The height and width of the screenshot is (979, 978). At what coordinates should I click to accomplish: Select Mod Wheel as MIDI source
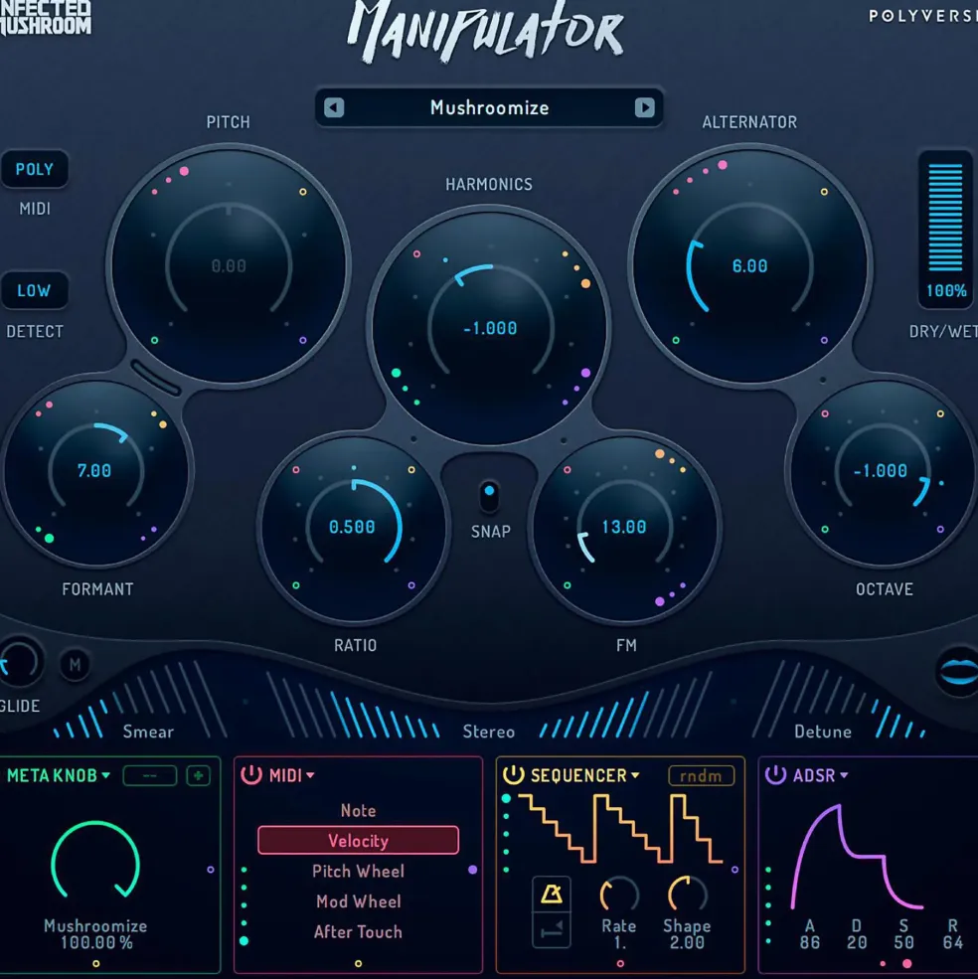[x=358, y=901]
